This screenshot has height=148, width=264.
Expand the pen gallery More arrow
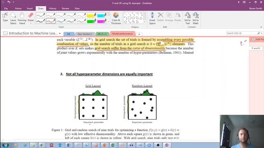108,22
